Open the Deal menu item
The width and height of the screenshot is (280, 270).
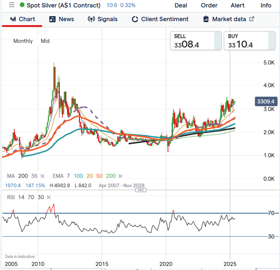point(181,5)
